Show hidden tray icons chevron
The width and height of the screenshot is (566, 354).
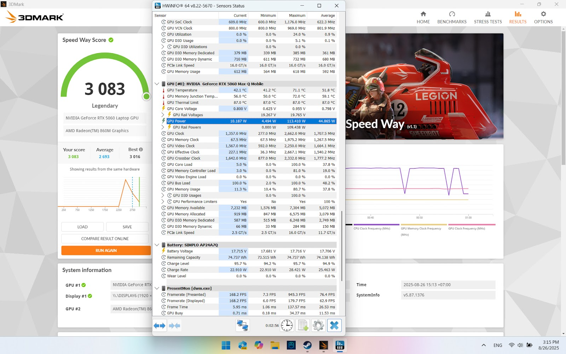[x=484, y=345]
